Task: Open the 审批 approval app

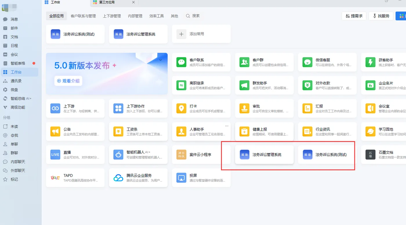Action: [264, 108]
